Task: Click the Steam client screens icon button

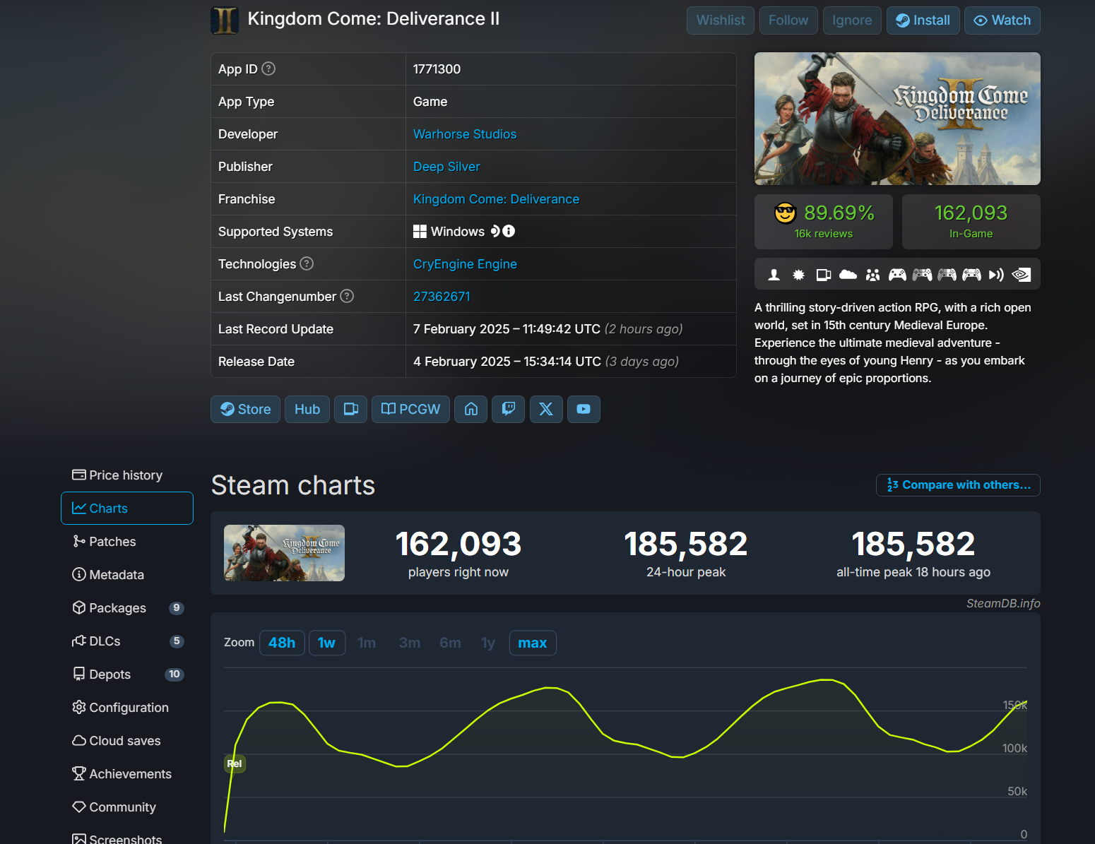Action: [x=350, y=410]
